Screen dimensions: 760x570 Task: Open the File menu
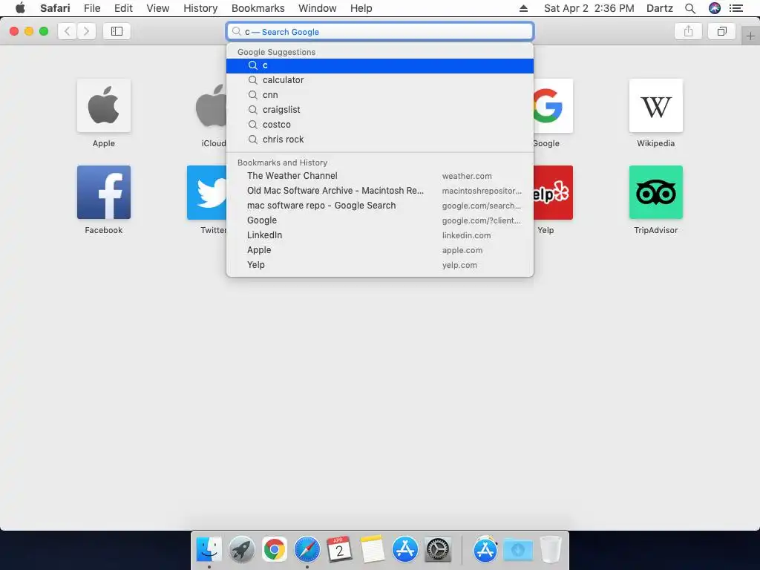pyautogui.click(x=92, y=8)
